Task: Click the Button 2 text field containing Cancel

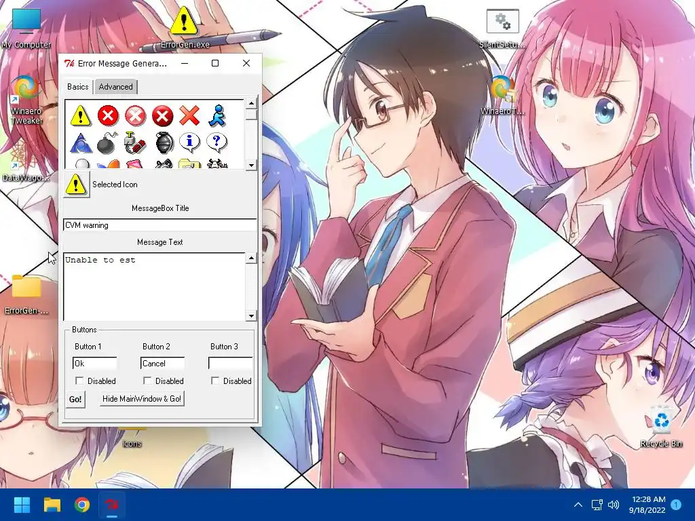Action: coord(163,364)
